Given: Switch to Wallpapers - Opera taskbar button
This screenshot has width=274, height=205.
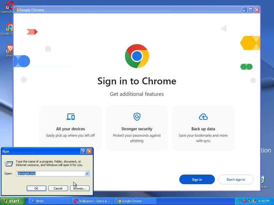Looking at the screenshot, I should pos(92,201).
